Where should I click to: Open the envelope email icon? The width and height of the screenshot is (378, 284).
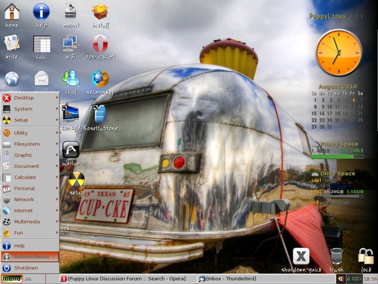[42, 78]
